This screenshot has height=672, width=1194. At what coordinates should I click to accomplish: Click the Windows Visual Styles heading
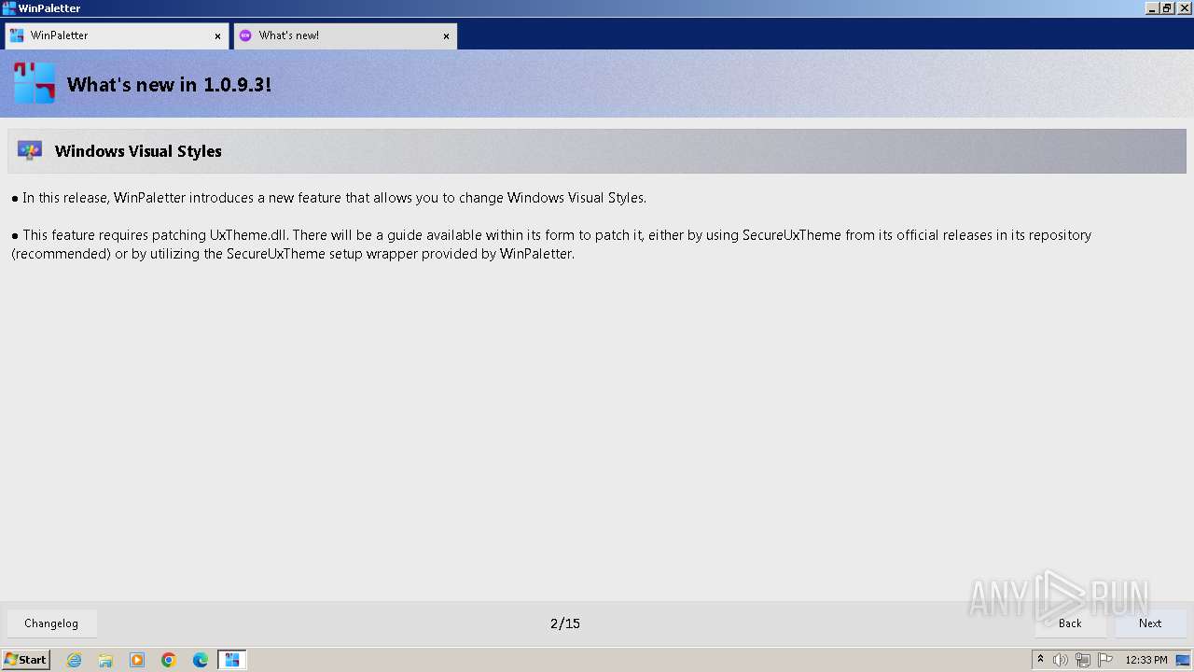coord(138,151)
